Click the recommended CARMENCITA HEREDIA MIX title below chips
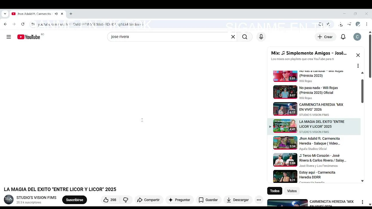This screenshot has width=372, height=209. pos(332,203)
